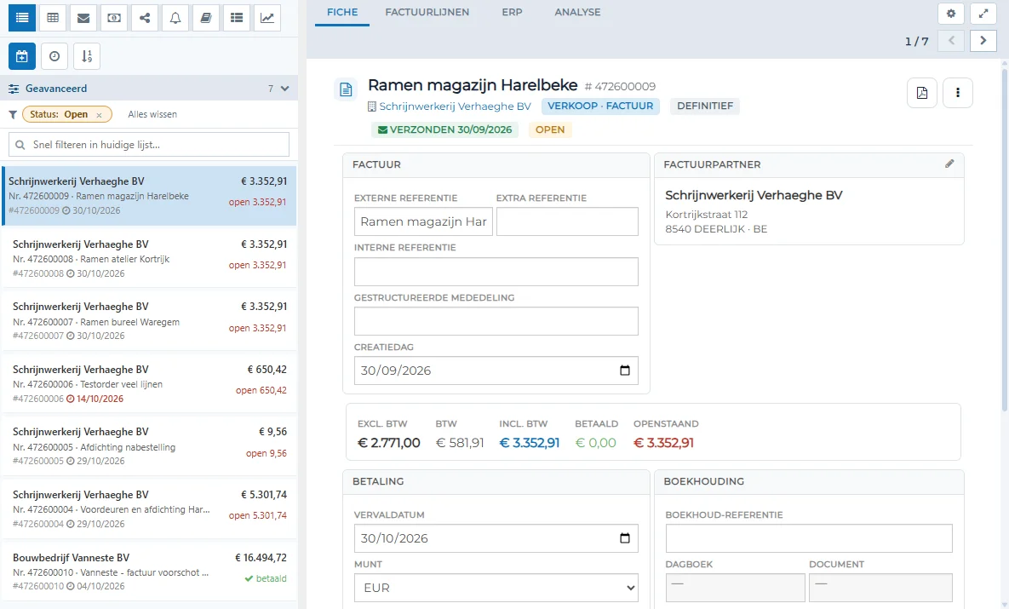Click the share icon
1009x609 pixels.
[x=145, y=18]
